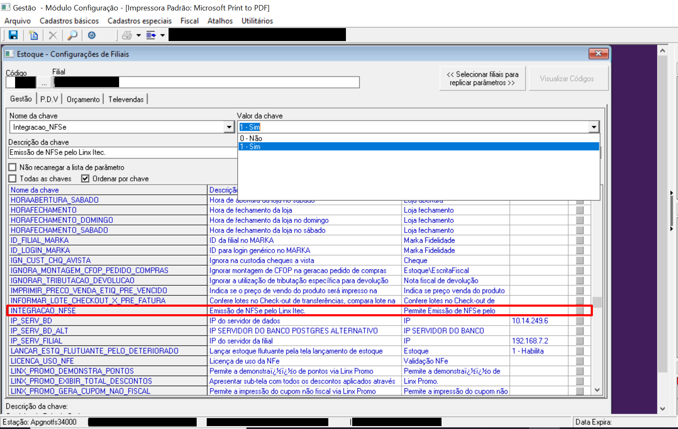Open search with the magnifier icon
678x429 pixels.
(x=73, y=35)
